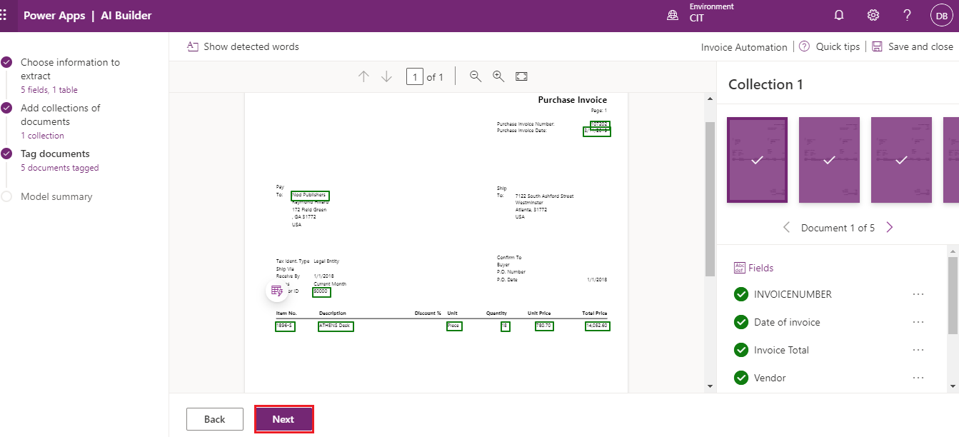This screenshot has height=437, width=959.
Task: Open more options for INVOICENUMBER field
Action: pos(918,294)
